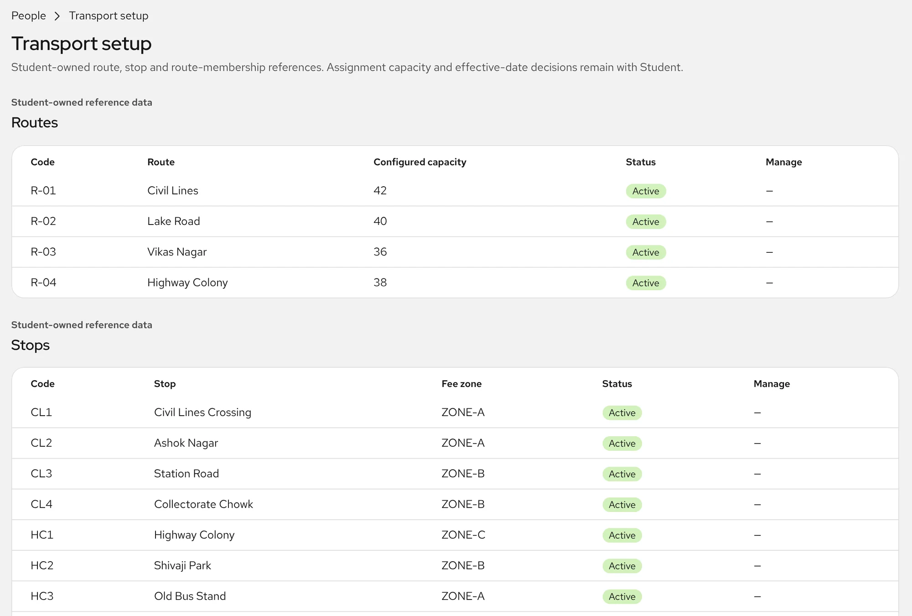Click the Station Road stop name
This screenshot has height=616, width=912.
(x=187, y=473)
